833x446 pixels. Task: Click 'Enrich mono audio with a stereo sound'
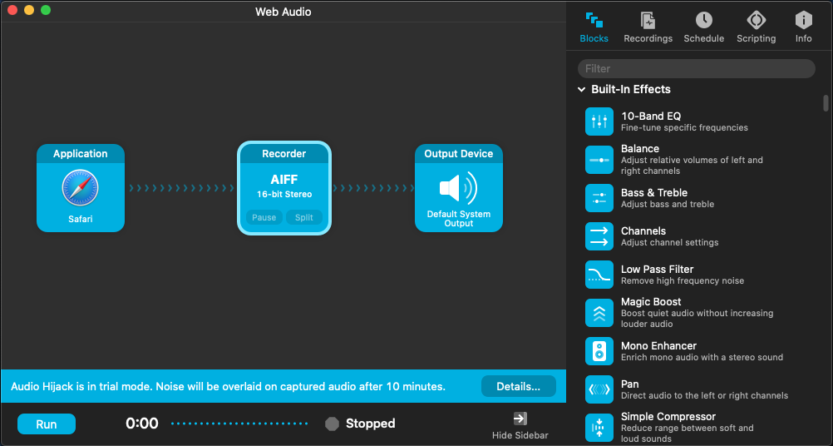pos(702,357)
